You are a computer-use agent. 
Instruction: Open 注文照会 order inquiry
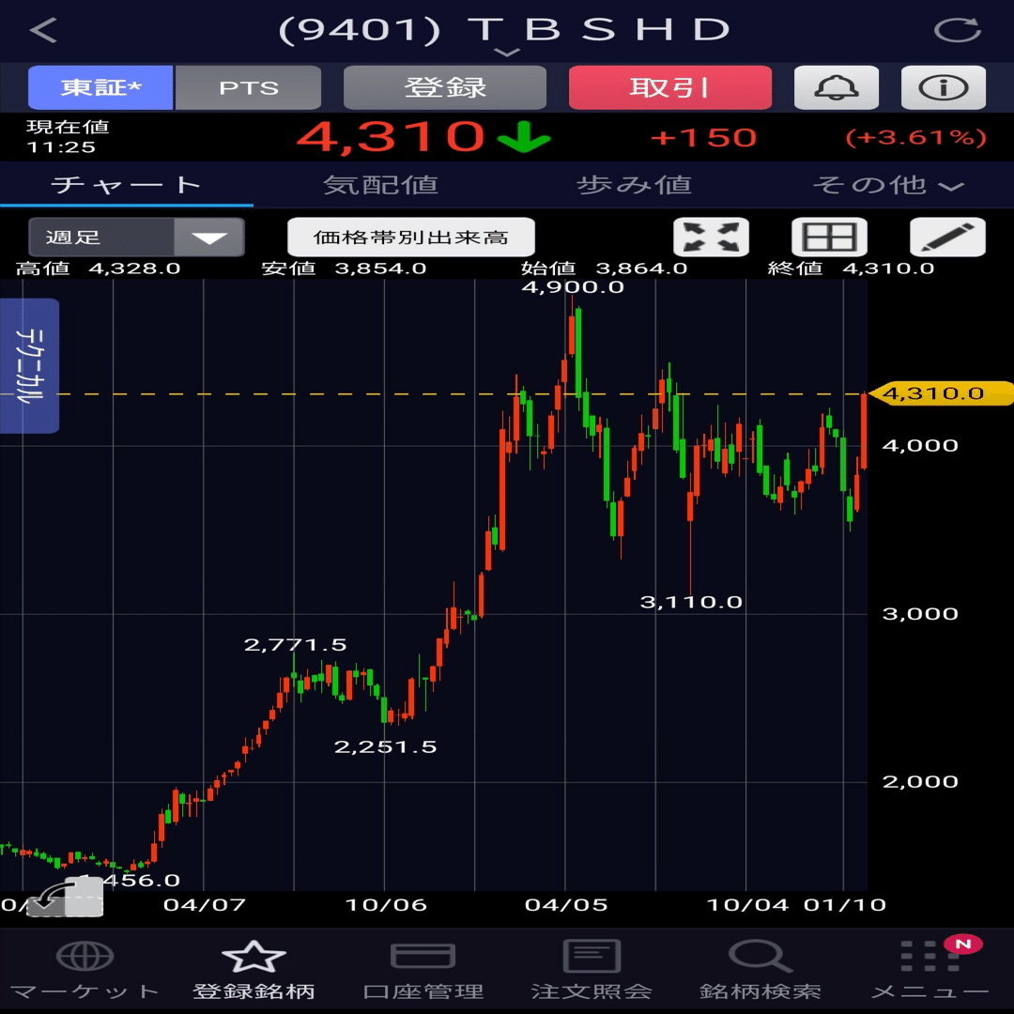pos(591,970)
